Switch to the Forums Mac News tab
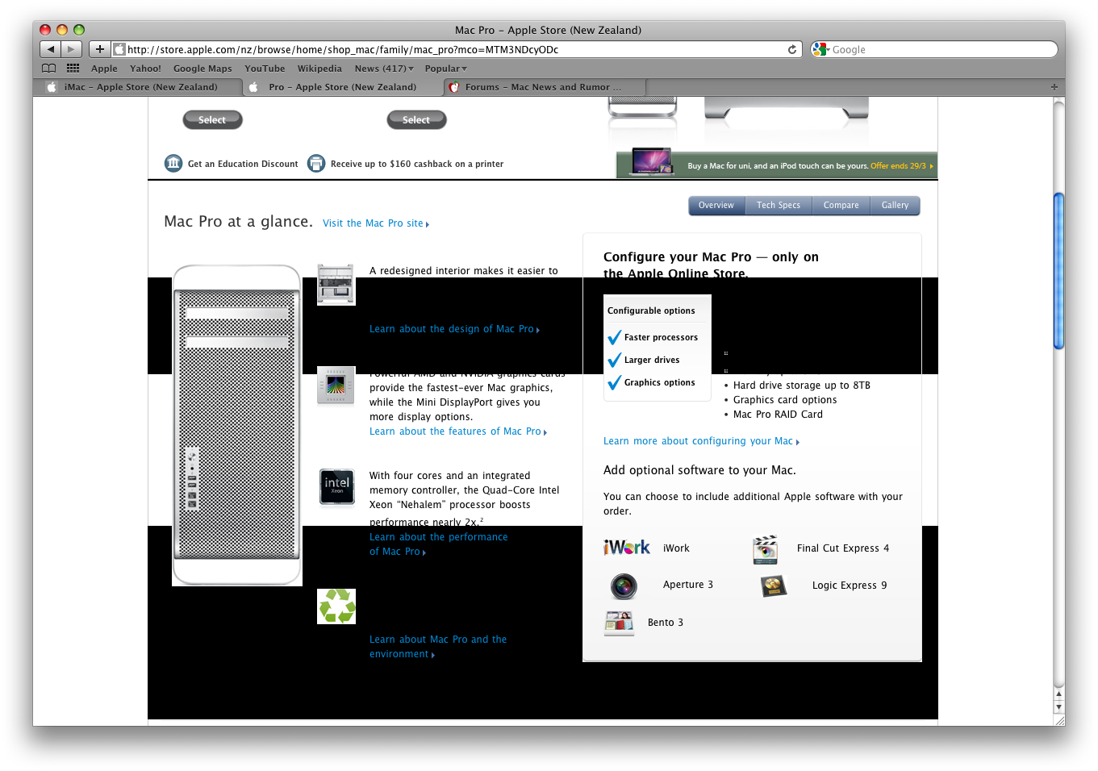The width and height of the screenshot is (1098, 771). coord(545,87)
